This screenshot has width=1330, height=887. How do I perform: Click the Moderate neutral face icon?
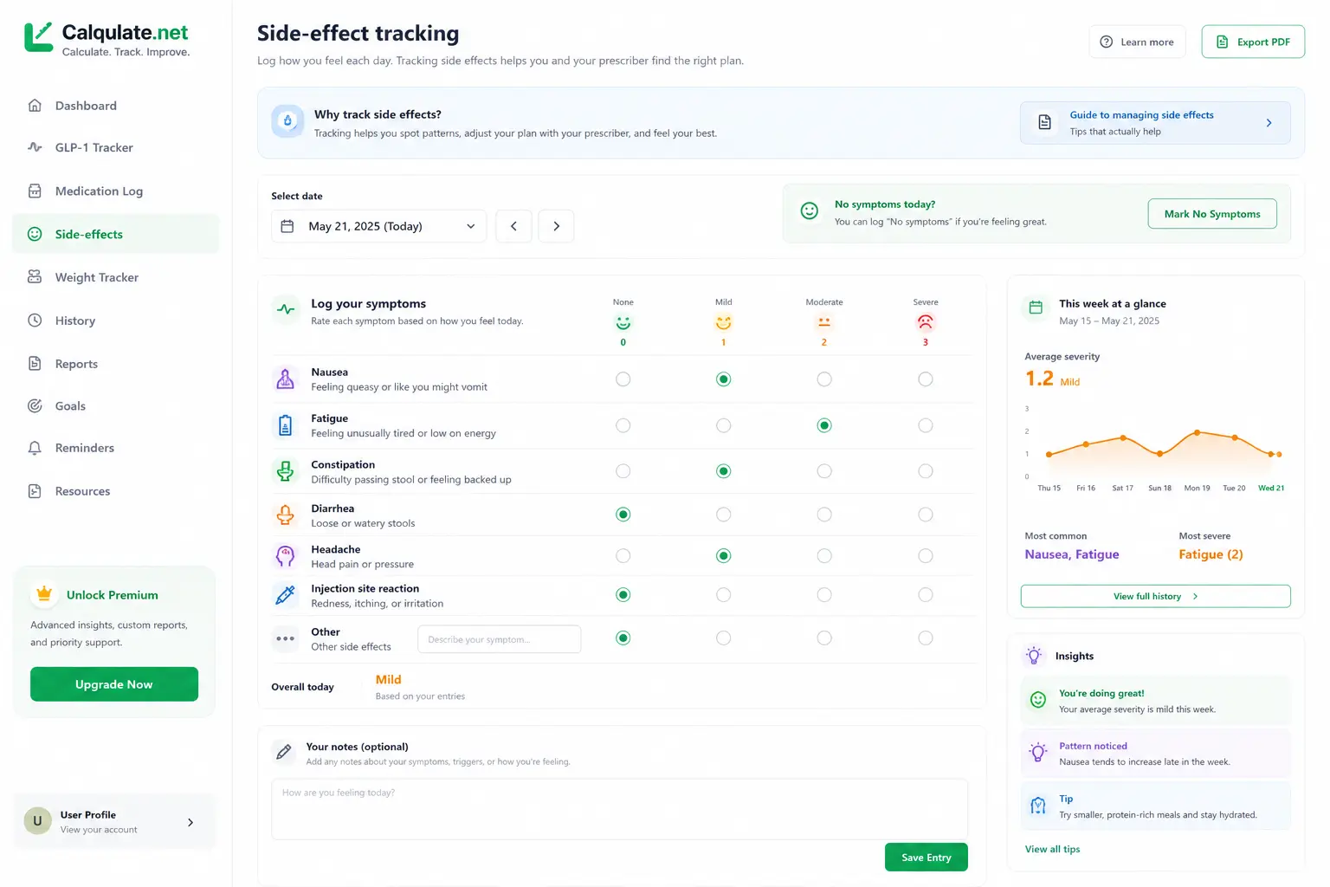pos(824,322)
